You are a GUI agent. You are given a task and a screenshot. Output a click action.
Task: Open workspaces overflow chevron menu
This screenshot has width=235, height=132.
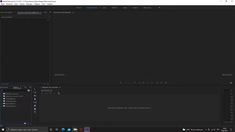point(159,8)
